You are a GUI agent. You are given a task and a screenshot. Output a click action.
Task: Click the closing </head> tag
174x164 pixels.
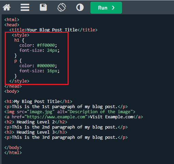(13, 86)
